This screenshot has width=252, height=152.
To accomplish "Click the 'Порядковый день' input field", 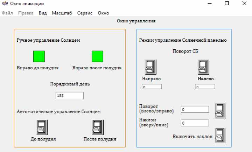I will point(70,96).
